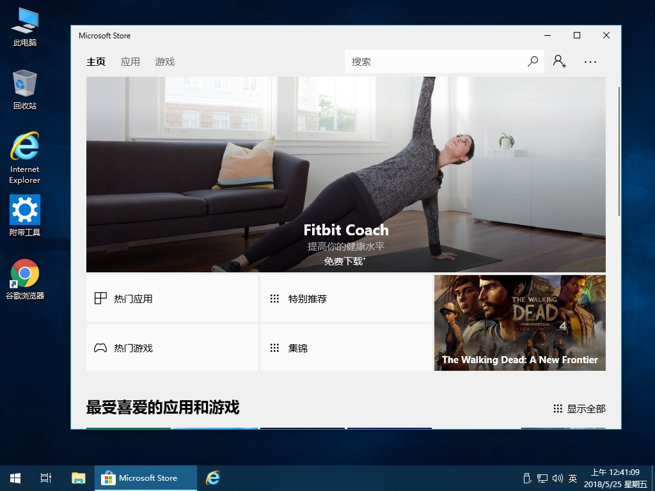Click the 热门应用 squares icon
The image size is (655, 491).
click(100, 298)
